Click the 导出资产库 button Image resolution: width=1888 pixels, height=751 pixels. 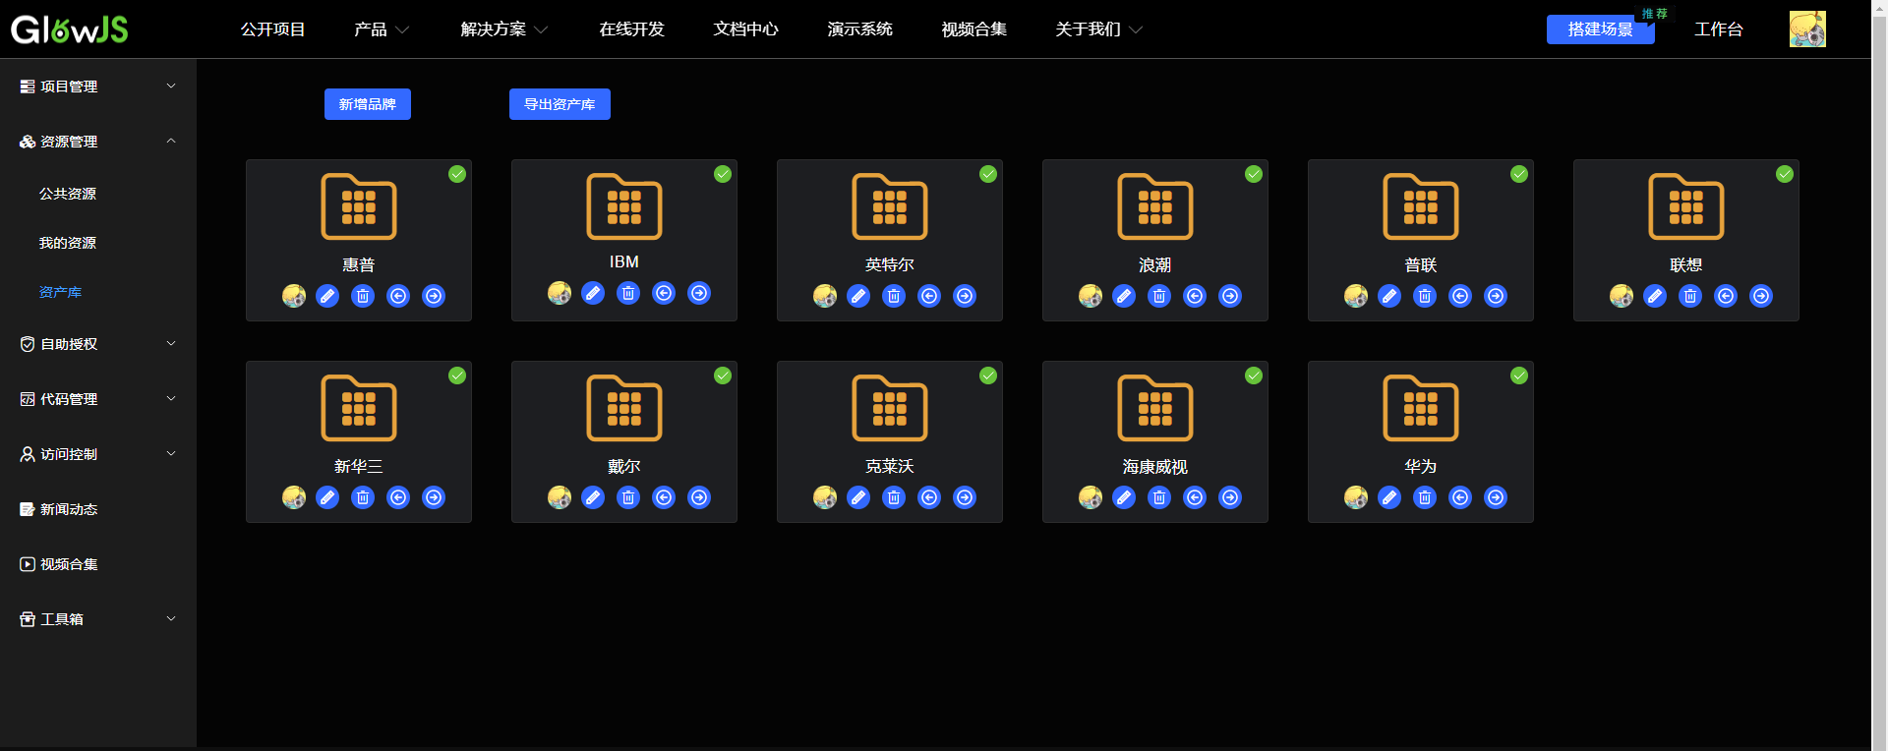coord(560,104)
